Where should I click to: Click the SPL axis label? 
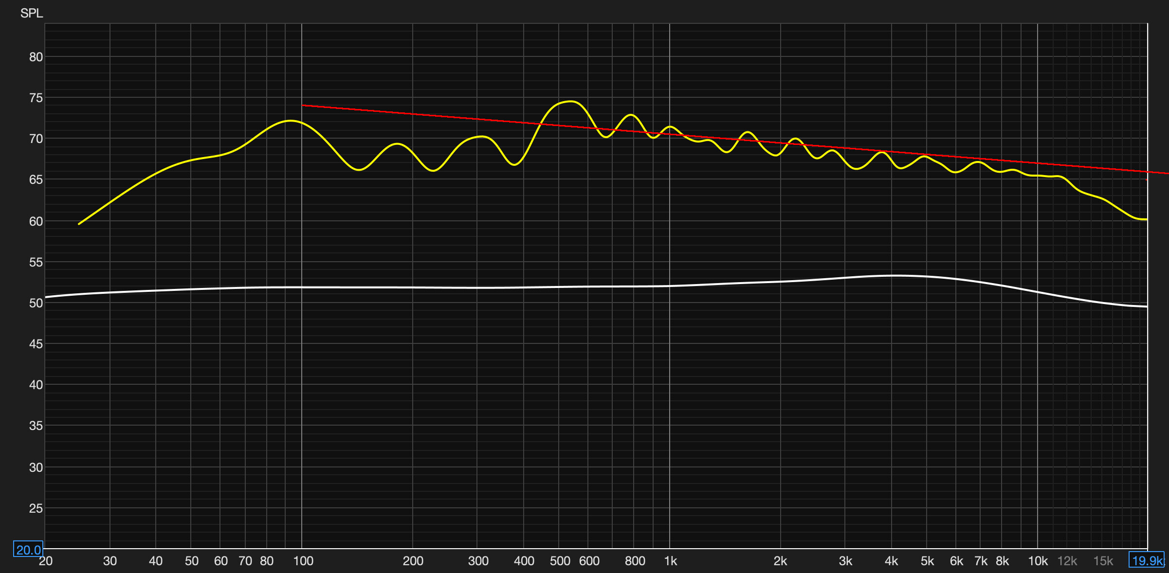32,13
